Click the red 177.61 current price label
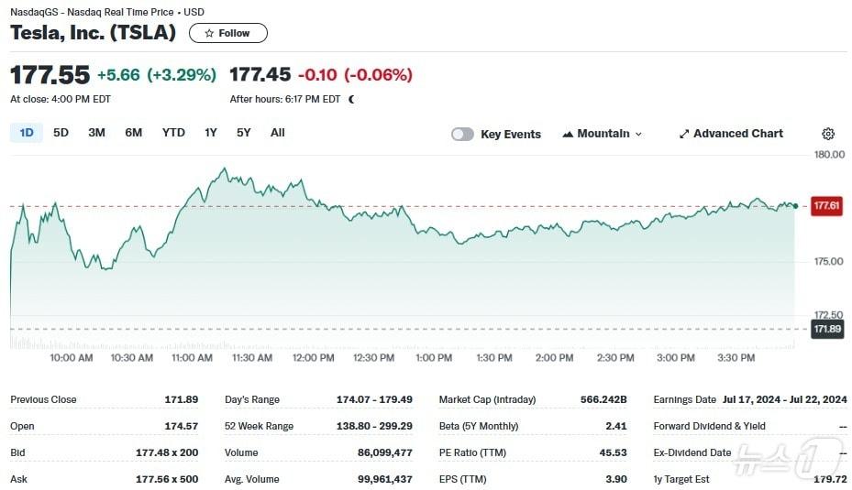This screenshot has width=852, height=490. click(826, 206)
